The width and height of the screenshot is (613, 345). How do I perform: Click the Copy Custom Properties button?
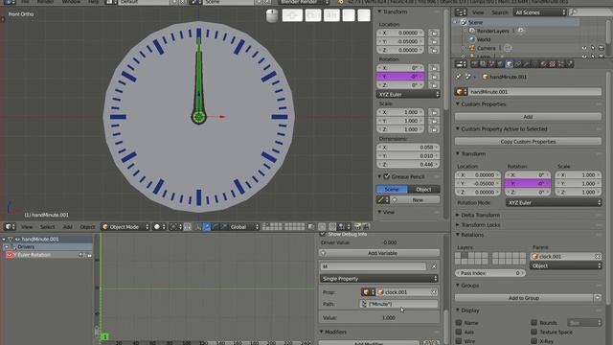coord(528,142)
